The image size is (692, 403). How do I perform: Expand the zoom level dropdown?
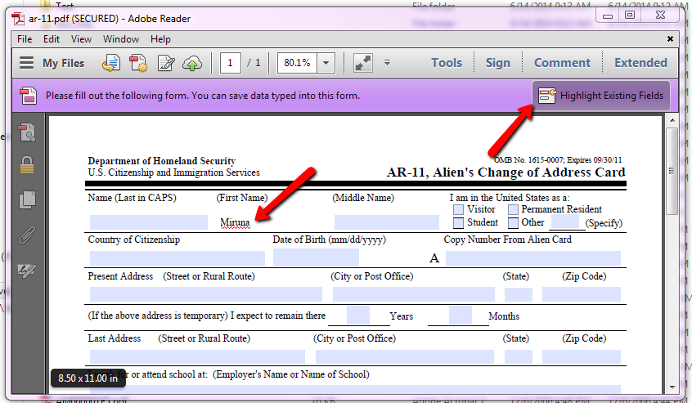click(326, 63)
